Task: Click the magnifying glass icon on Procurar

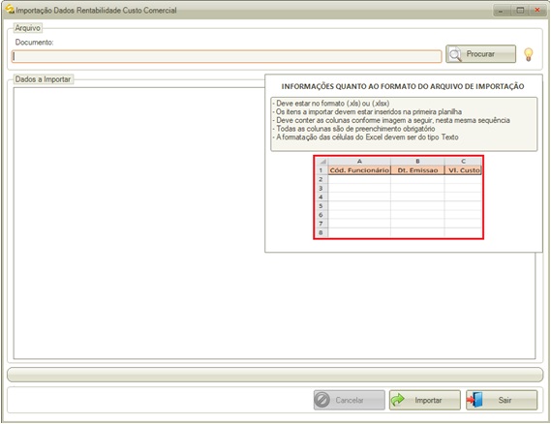Action: tap(455, 54)
